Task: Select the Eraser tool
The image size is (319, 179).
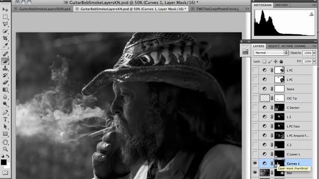Action: coord(5,83)
